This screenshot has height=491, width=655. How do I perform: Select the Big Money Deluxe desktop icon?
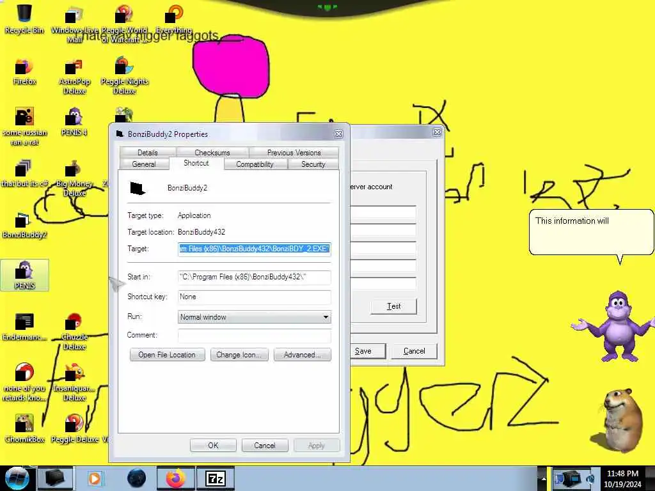[x=74, y=179]
